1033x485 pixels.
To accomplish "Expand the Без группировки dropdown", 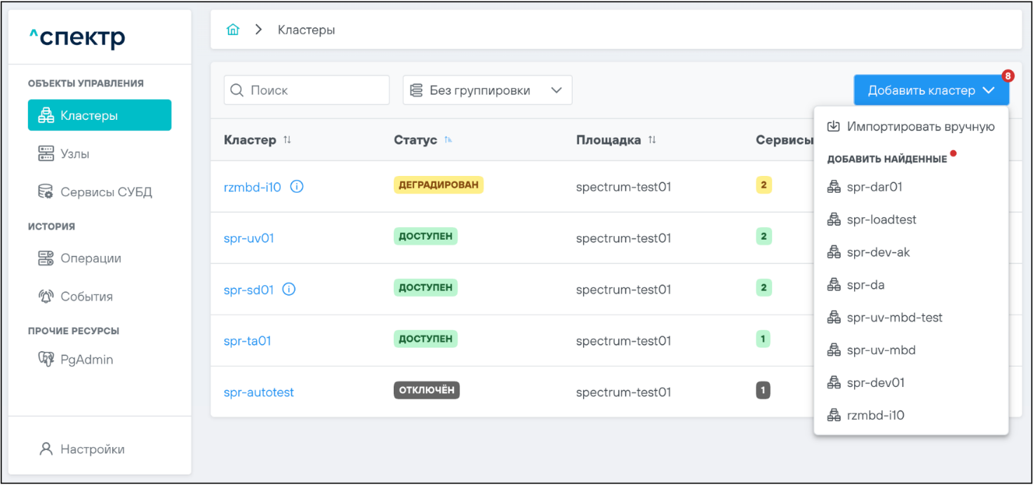I will point(487,90).
